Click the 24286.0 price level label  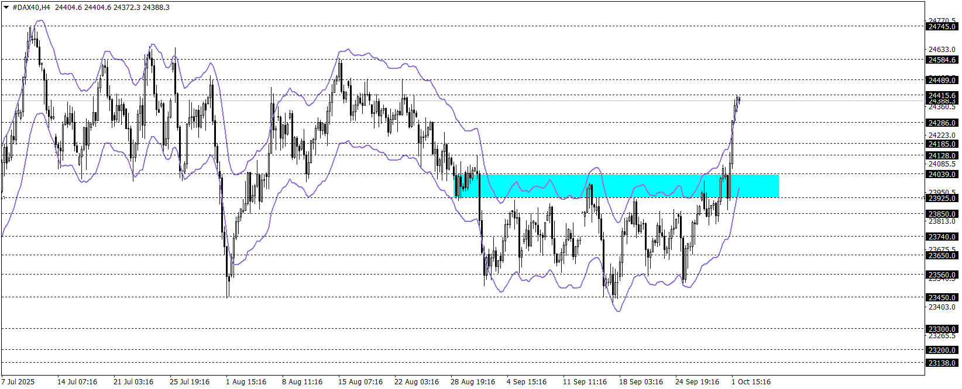(x=942, y=123)
